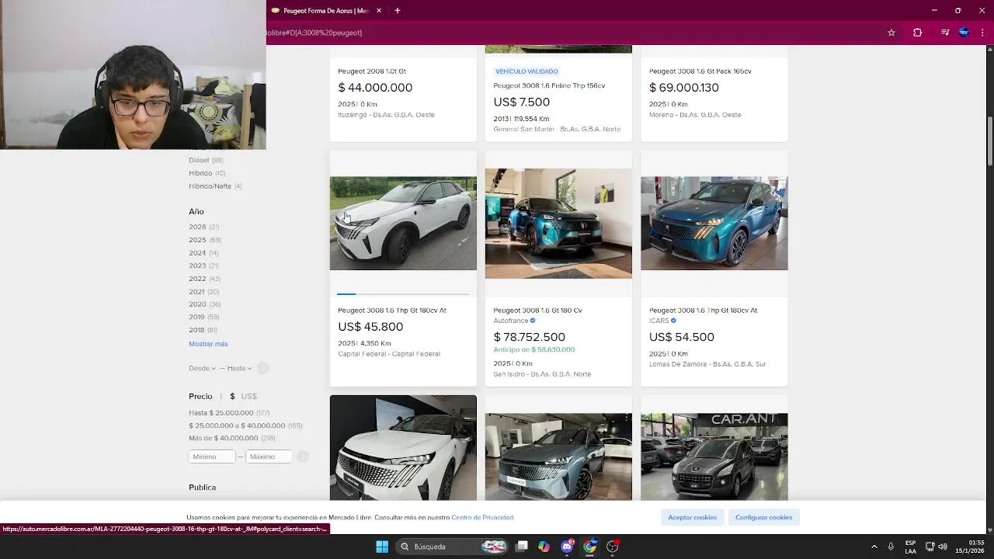Open the Centro de Privacidad link

tap(482, 517)
